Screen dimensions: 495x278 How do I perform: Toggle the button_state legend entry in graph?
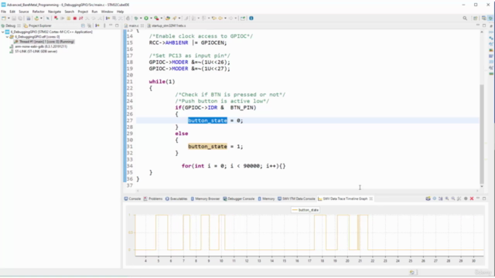click(x=306, y=210)
